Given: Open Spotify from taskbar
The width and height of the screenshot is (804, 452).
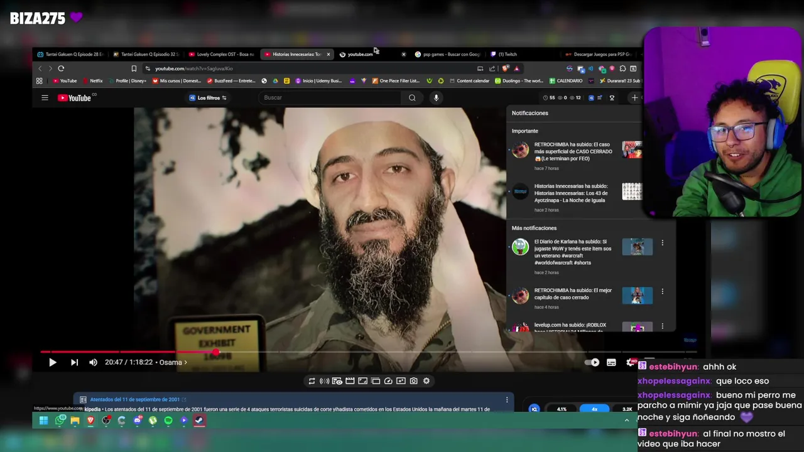Looking at the screenshot, I should click(x=168, y=421).
